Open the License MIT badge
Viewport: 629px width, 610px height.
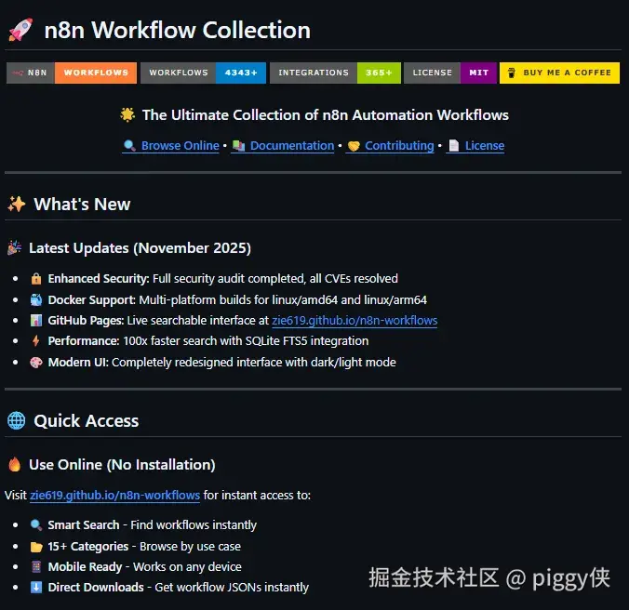coord(450,73)
